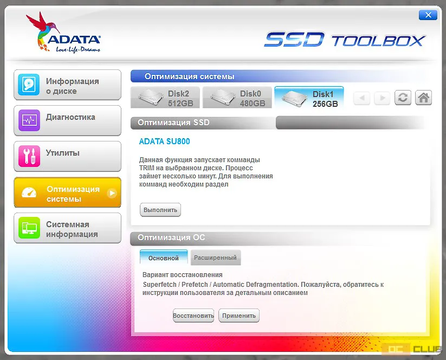
Task: Click the speedometer optimization icon
Action: point(29,192)
